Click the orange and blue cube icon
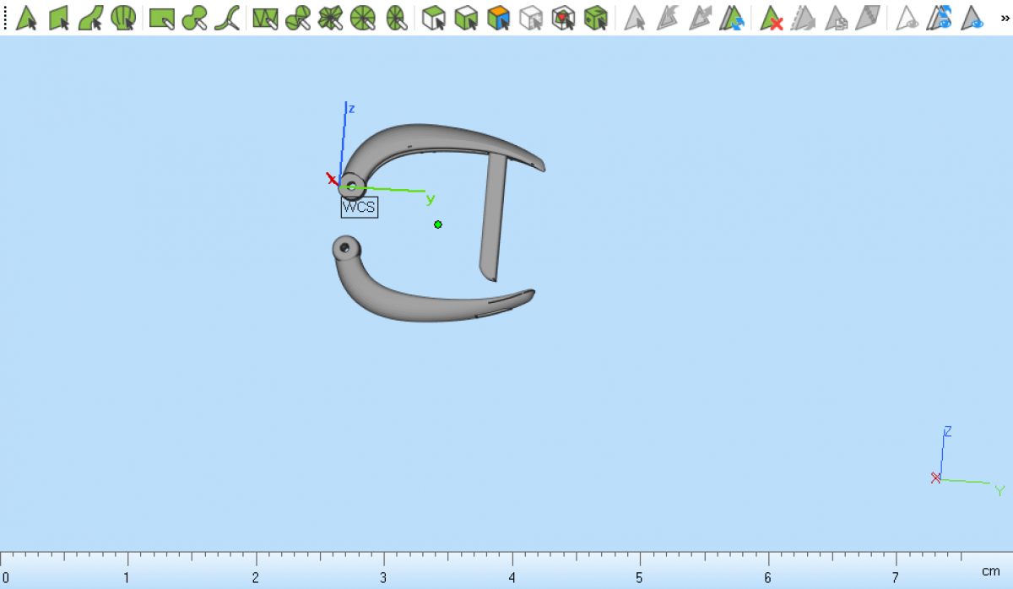The width and height of the screenshot is (1013, 589). pyautogui.click(x=499, y=18)
